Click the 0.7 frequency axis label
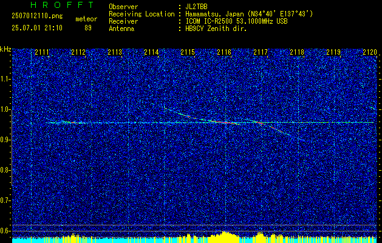 (5, 200)
